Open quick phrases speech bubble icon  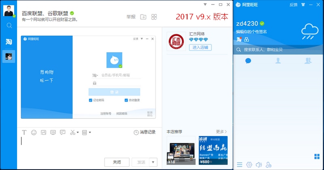coord(63,132)
